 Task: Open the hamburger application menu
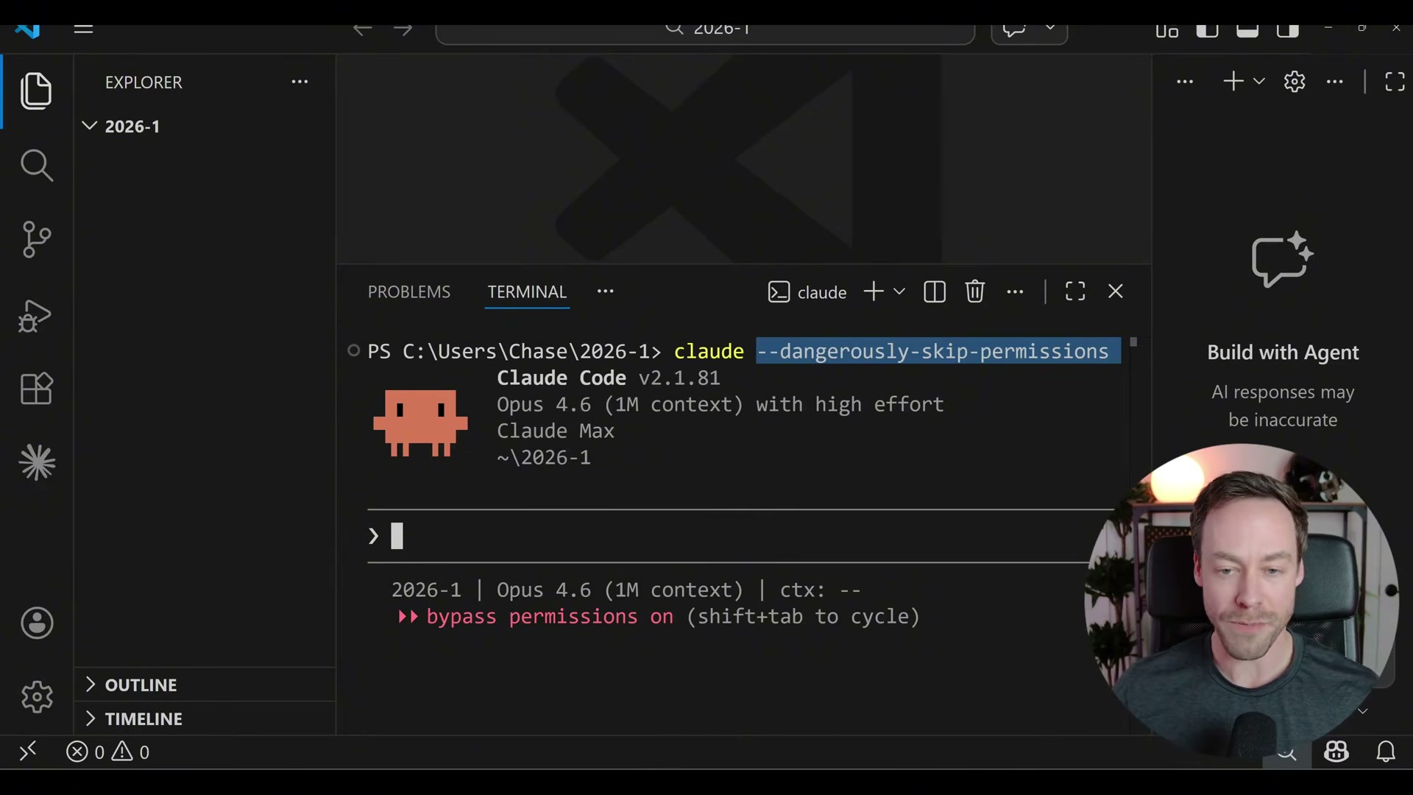click(x=83, y=29)
